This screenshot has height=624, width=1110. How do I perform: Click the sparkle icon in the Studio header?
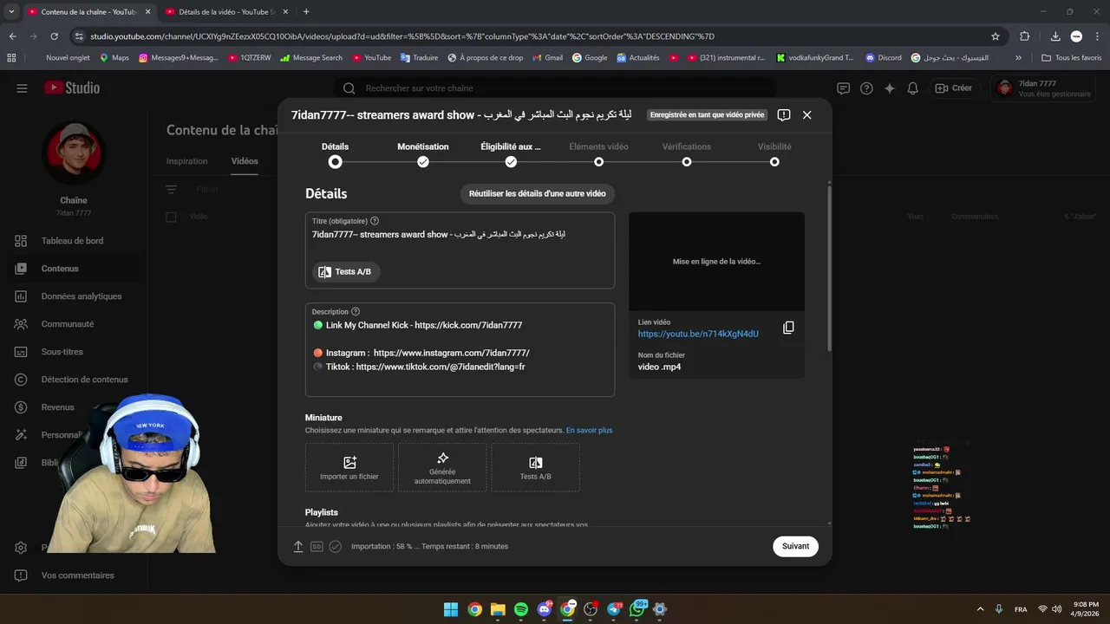click(890, 88)
